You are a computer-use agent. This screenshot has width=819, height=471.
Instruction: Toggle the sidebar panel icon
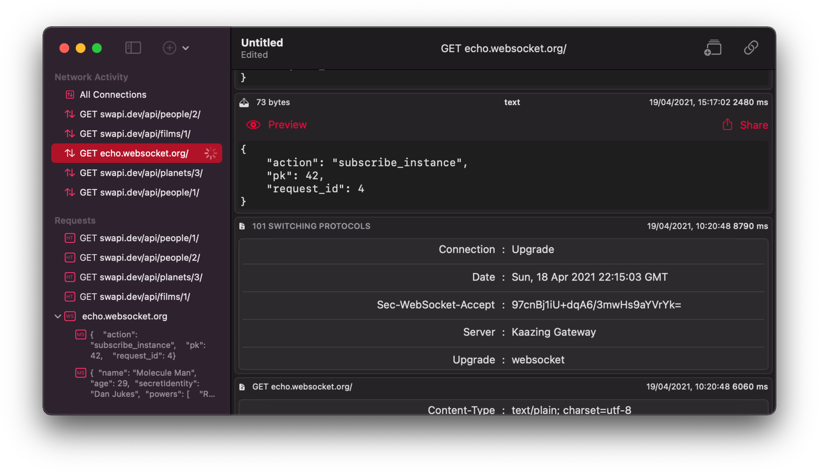pyautogui.click(x=133, y=48)
